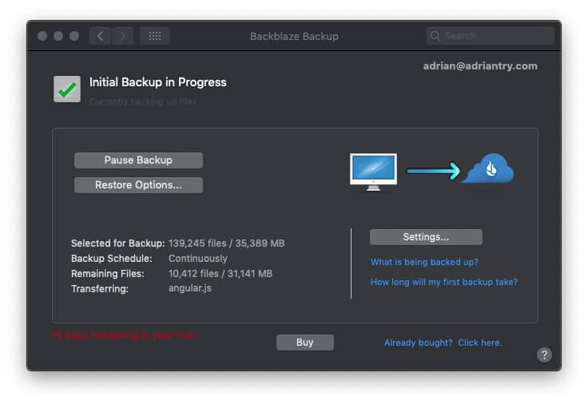The width and height of the screenshot is (588, 404).
Task: Open the Settings dialog
Action: (426, 237)
